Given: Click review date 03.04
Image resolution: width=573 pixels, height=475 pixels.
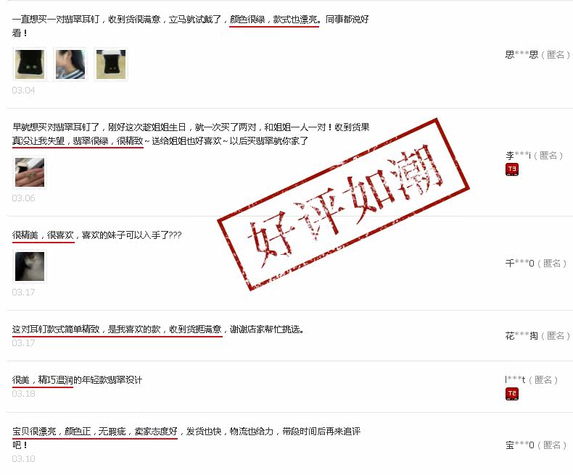Looking at the screenshot, I should (23, 90).
